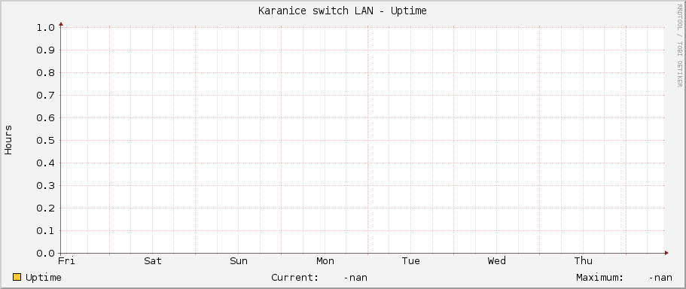The width and height of the screenshot is (686, 289).
Task: Click the 'Fri' x-axis label
Action: [x=66, y=261]
